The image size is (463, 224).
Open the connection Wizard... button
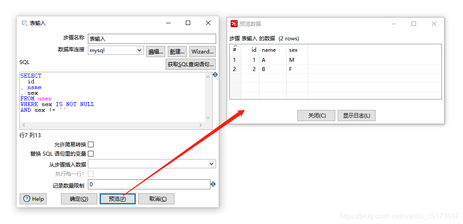point(202,52)
